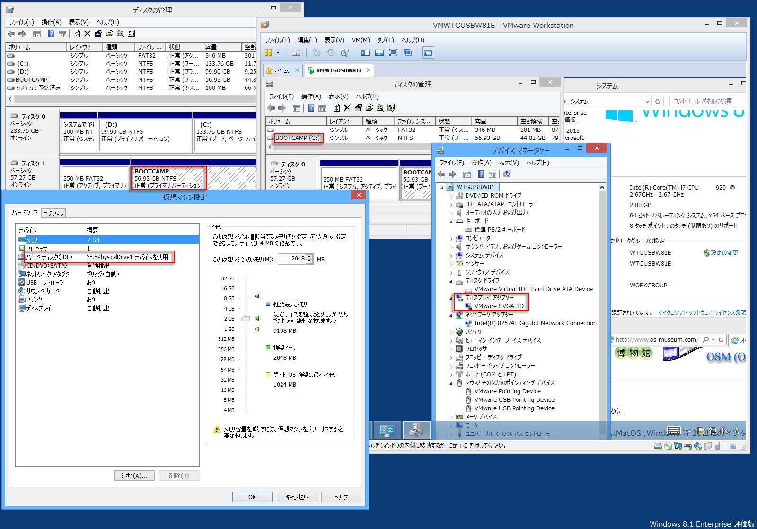This screenshot has height=529, width=757.
Task: Switch to the ハードウェア tab in VM settings
Action: pyautogui.click(x=25, y=213)
